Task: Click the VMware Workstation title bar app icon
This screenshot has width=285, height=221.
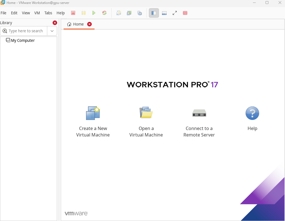Action: tap(3, 3)
